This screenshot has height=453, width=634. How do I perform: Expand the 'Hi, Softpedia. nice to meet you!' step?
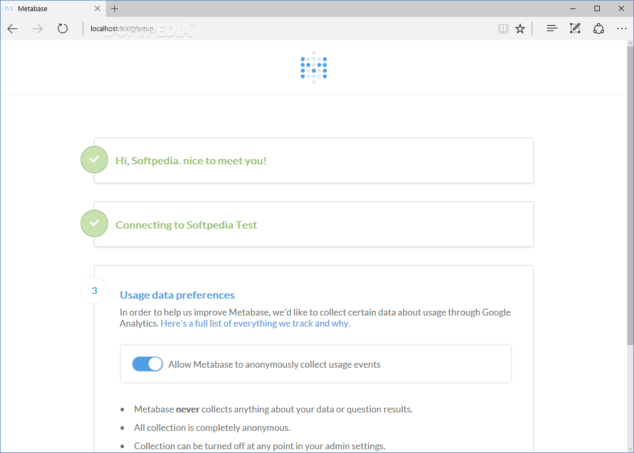314,161
